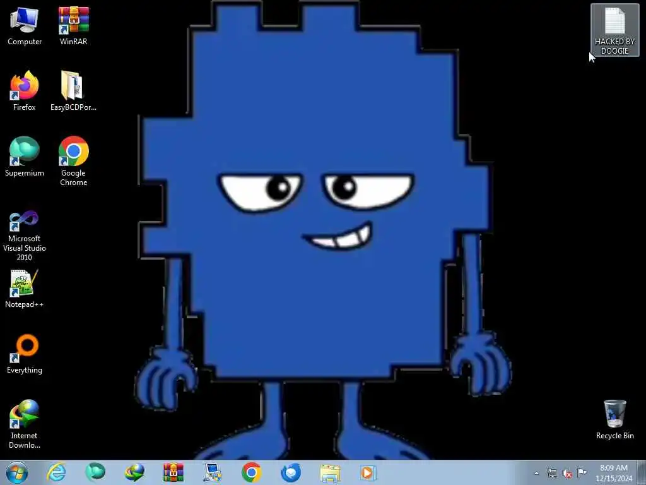Image resolution: width=646 pixels, height=485 pixels.
Task: Show hidden system tray icons
Action: [x=536, y=473]
